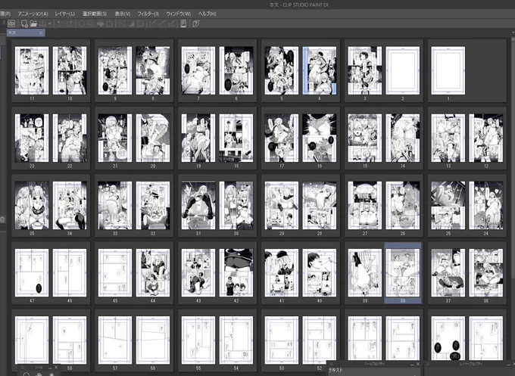
Task: Open the ヘルプ(H) menu
Action: coord(207,14)
